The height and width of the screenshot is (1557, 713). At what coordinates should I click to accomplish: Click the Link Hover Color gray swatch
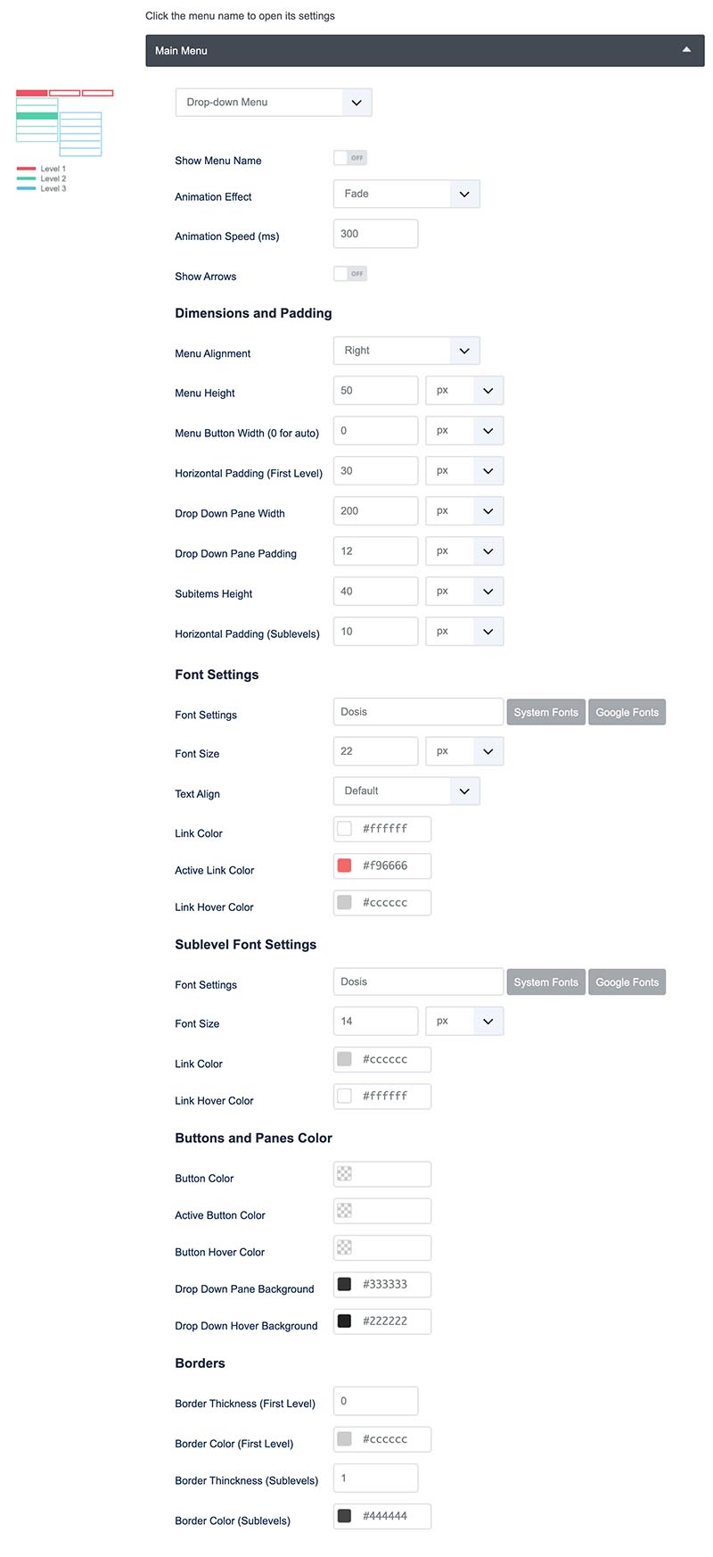pyautogui.click(x=345, y=902)
